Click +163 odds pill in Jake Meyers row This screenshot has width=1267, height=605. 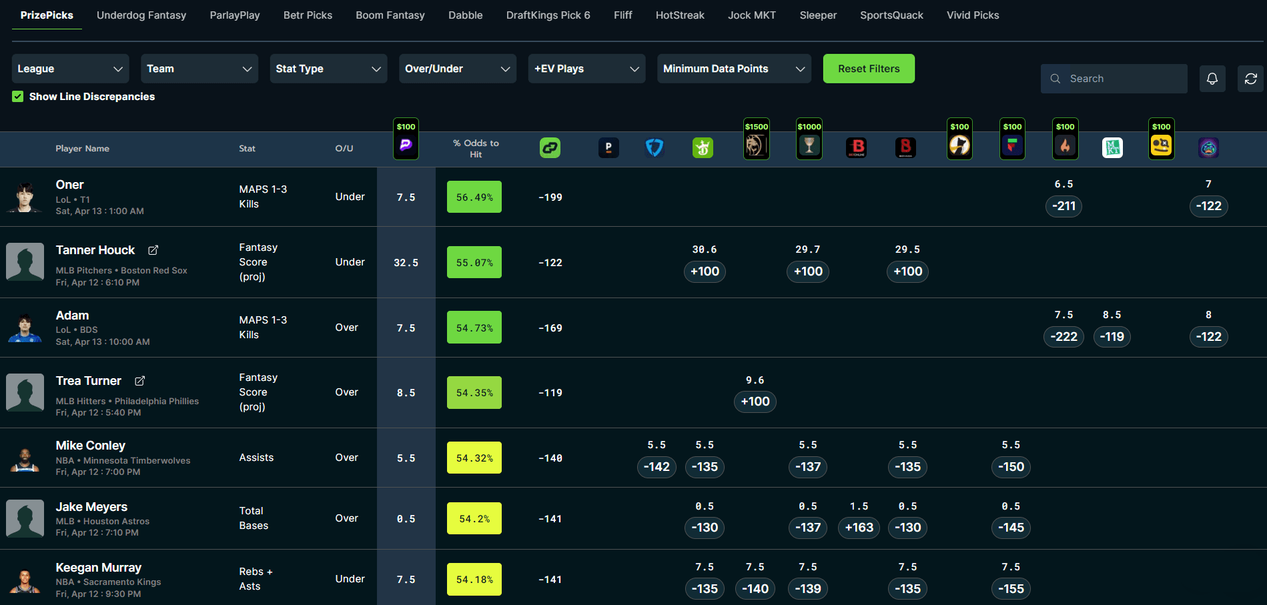pos(859,528)
